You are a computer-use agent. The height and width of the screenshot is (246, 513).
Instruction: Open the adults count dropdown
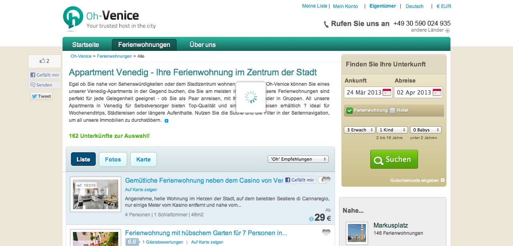tap(360, 130)
